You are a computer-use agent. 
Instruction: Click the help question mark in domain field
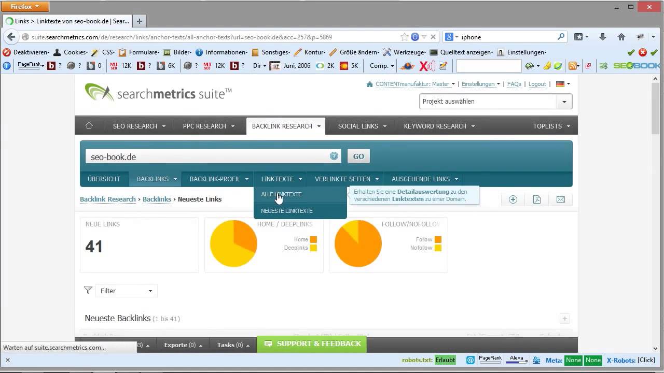[x=334, y=156]
